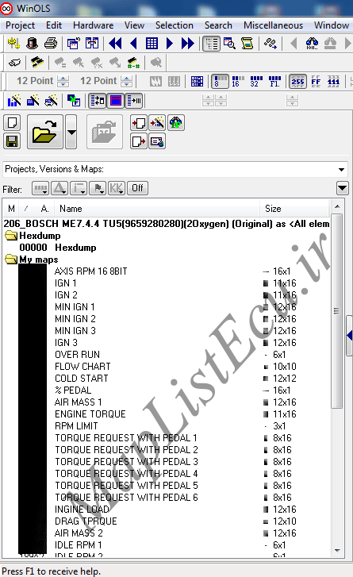Click the import wand map icon

[157, 123]
